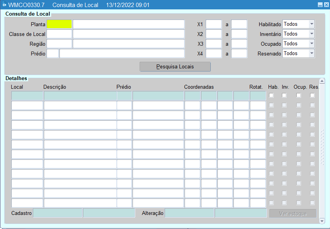Image resolution: width=330 pixels, height=229 pixels.
Task: Click the X1 start value field
Action: pyautogui.click(x=213, y=24)
